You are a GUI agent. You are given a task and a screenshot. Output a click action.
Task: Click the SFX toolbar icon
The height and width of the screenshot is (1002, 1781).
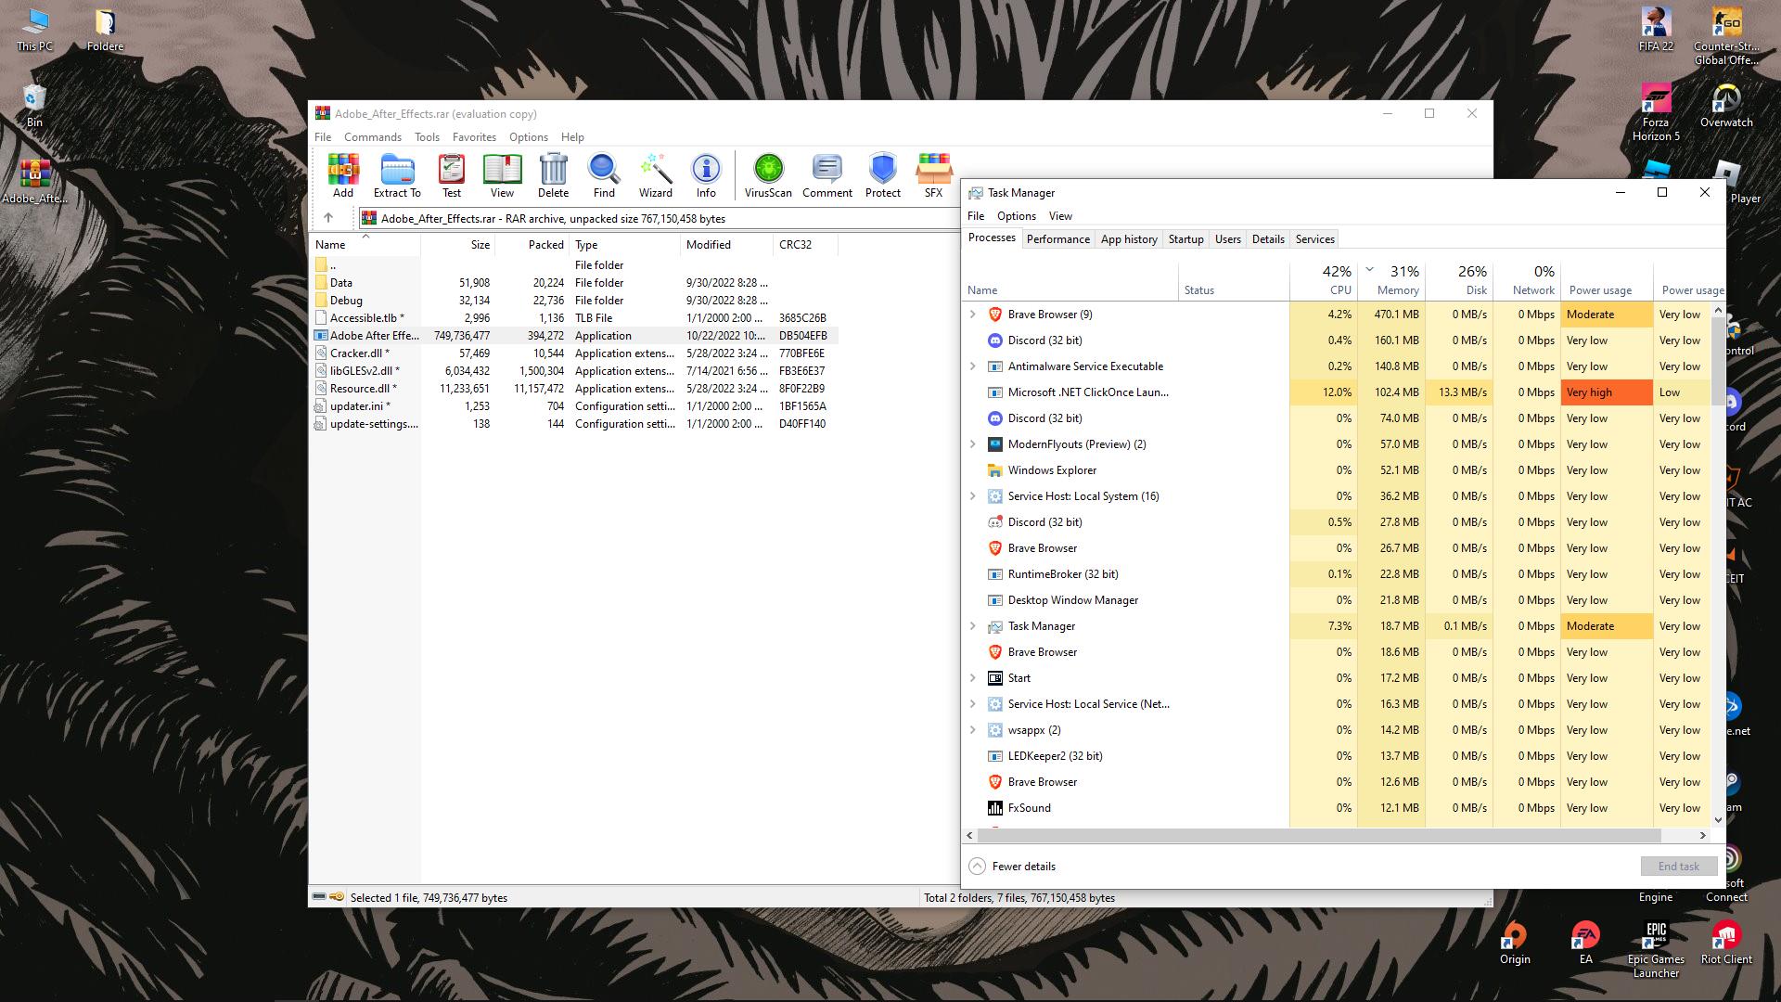tap(933, 174)
